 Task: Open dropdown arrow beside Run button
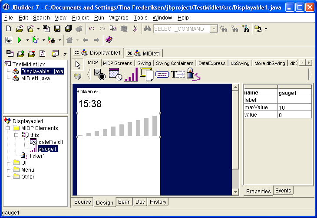pyautogui.click(x=27, y=40)
